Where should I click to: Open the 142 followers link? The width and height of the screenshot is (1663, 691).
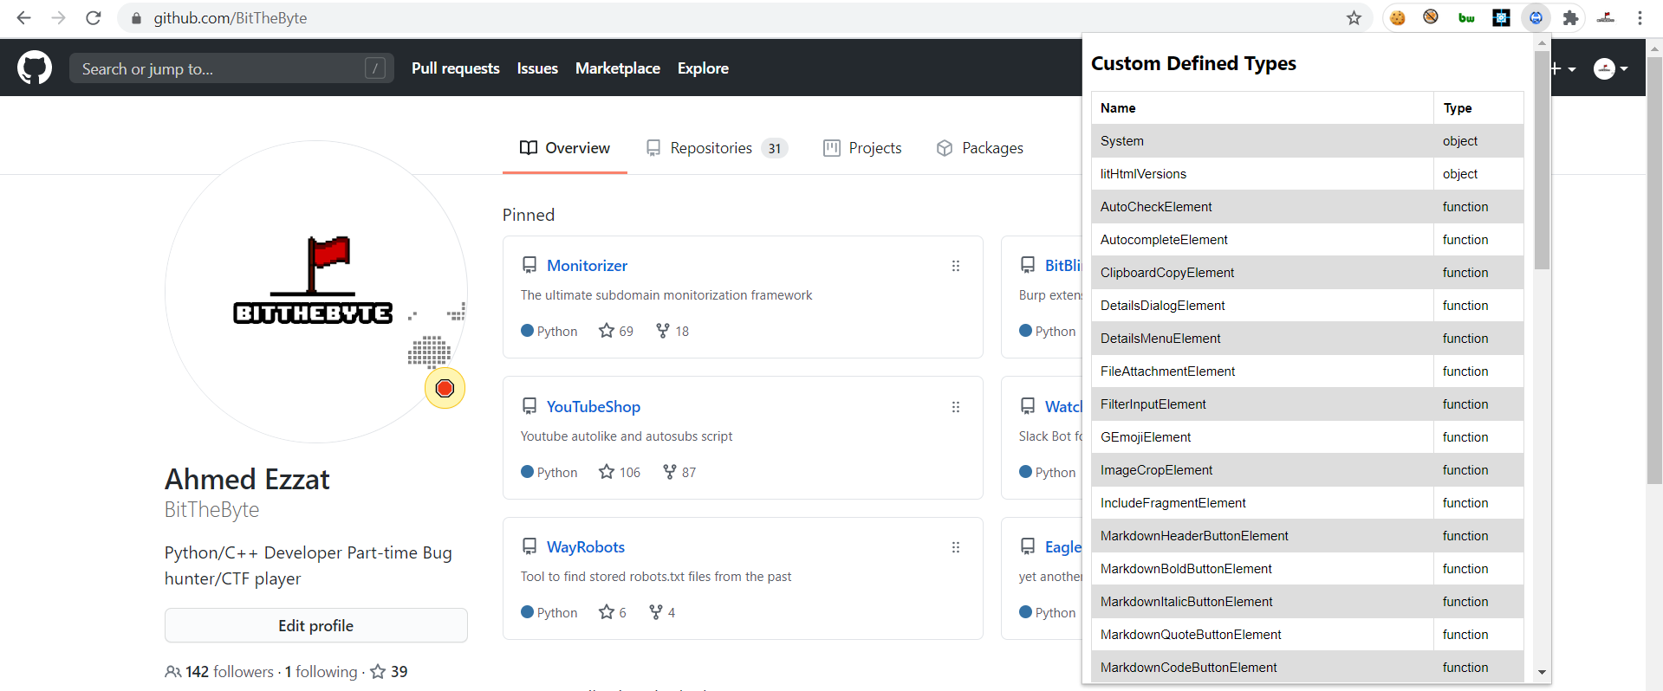point(219,671)
